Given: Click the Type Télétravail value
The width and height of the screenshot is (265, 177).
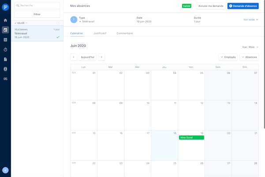Looking at the screenshot, I should tap(87, 22).
